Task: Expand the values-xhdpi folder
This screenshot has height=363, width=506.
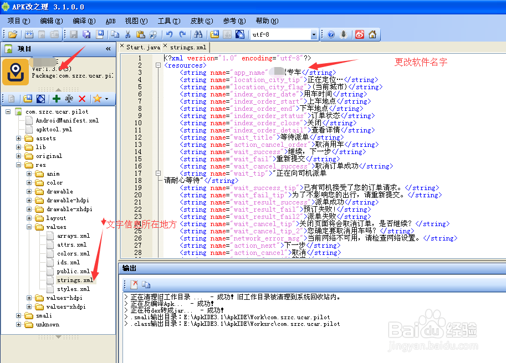Action: point(29,306)
